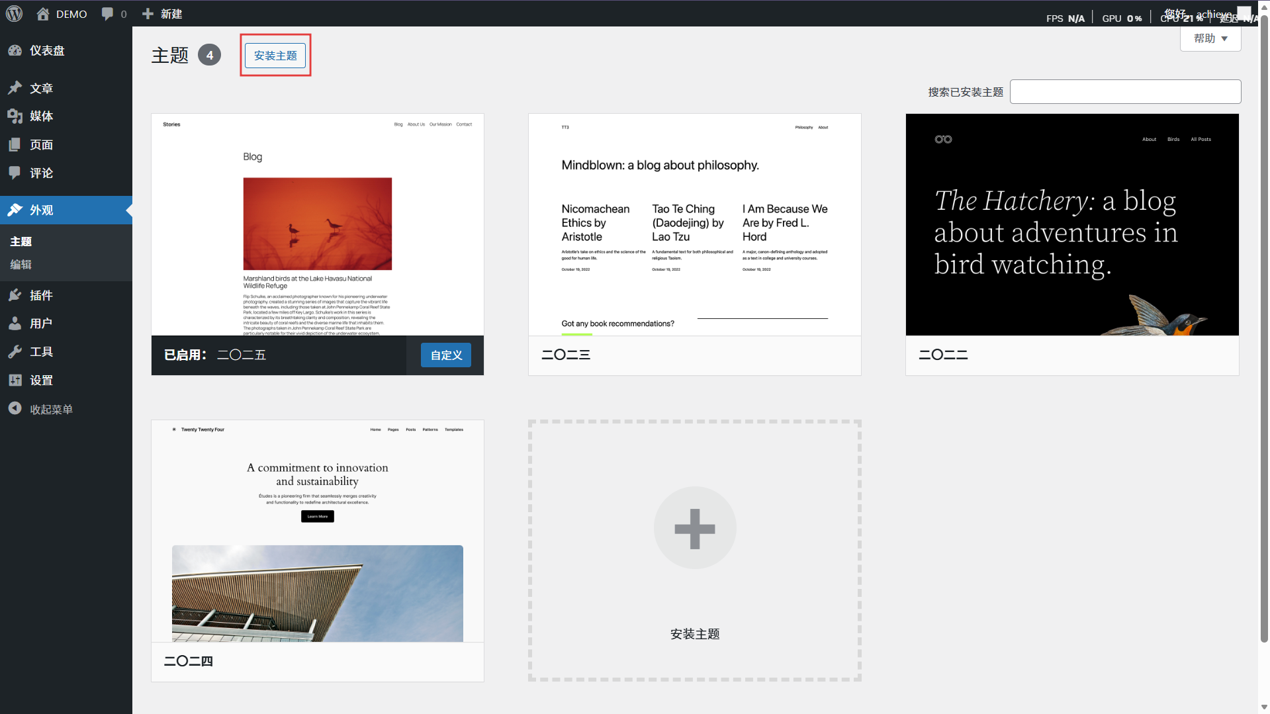Select the 编辑 submenu item

click(21, 265)
